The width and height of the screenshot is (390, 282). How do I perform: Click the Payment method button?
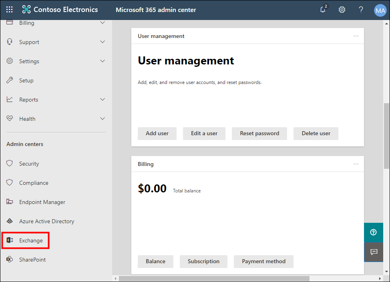click(x=263, y=261)
